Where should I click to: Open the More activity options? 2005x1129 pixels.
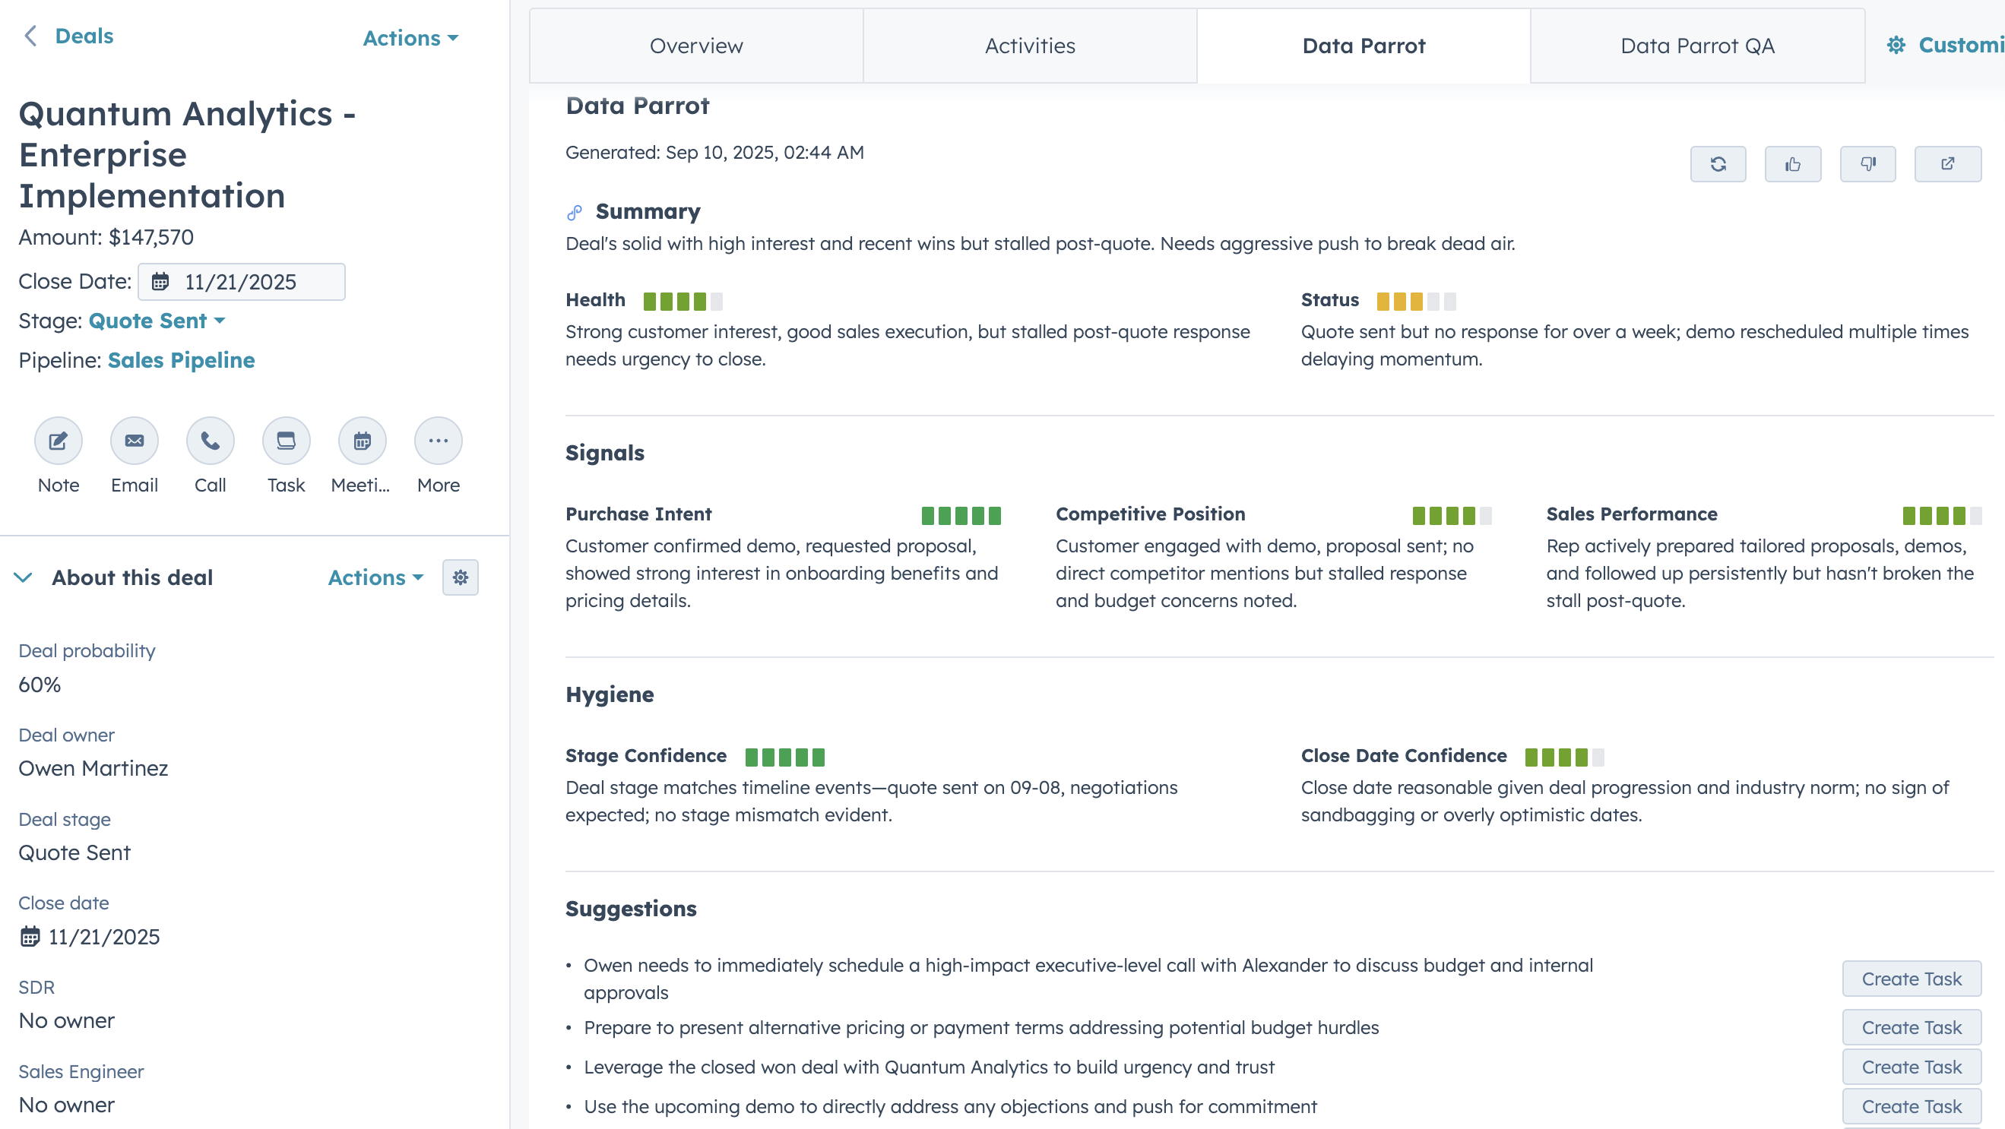tap(438, 441)
